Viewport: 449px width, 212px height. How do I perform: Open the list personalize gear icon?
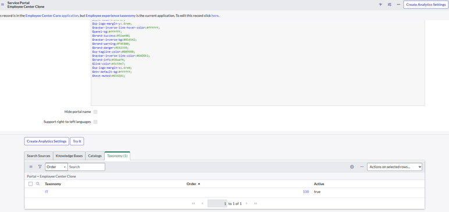click(x=352, y=167)
